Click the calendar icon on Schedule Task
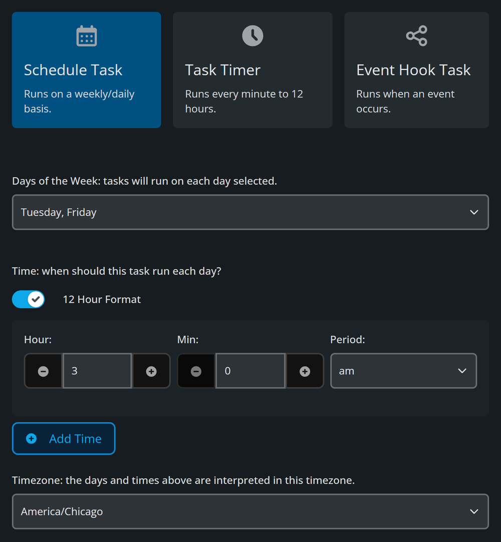The image size is (501, 542). (87, 36)
